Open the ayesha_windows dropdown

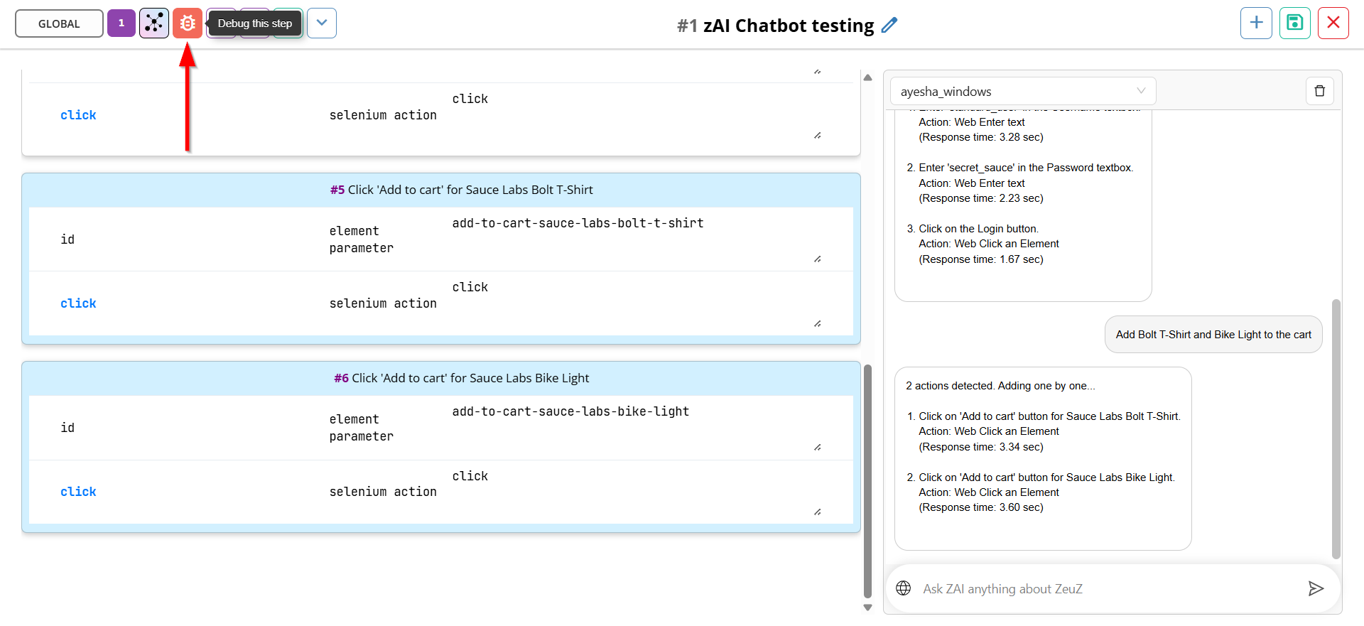click(x=1023, y=91)
